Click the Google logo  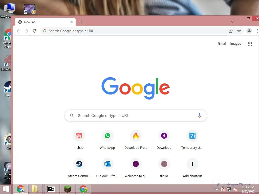(x=136, y=88)
